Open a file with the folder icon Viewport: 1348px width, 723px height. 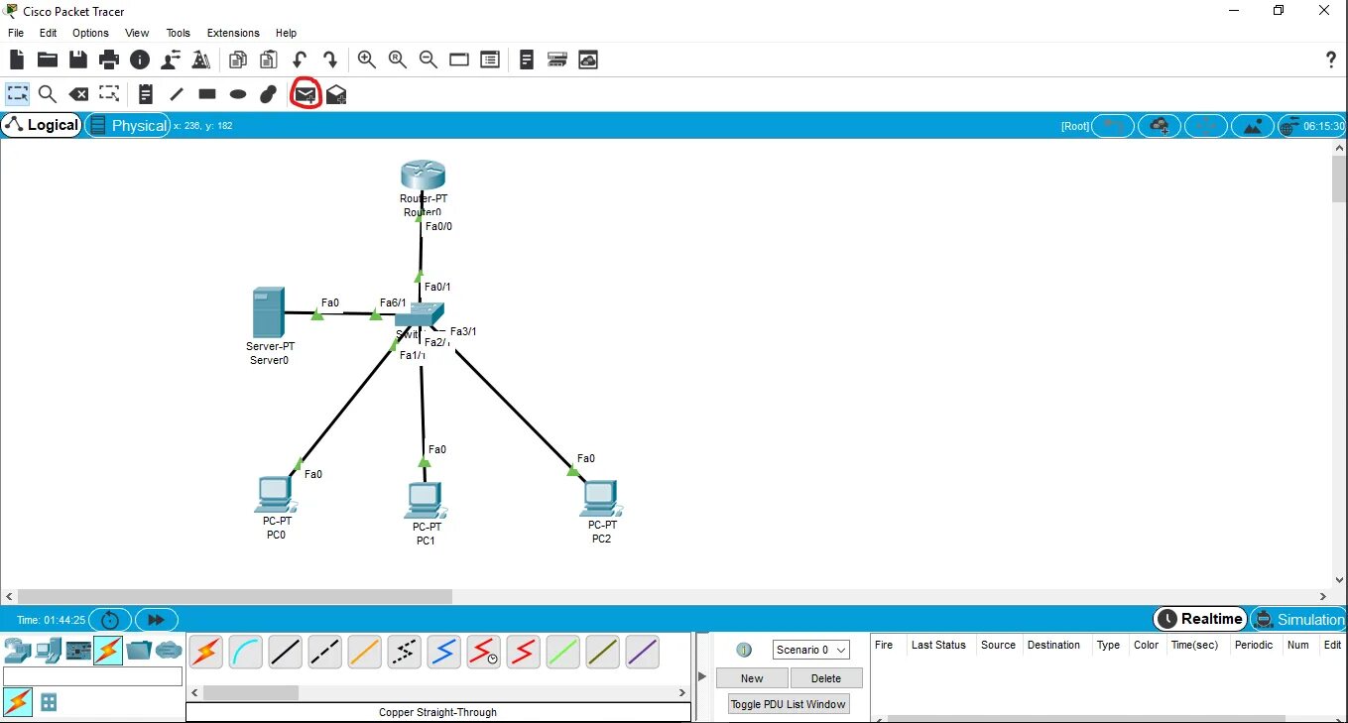pos(47,60)
